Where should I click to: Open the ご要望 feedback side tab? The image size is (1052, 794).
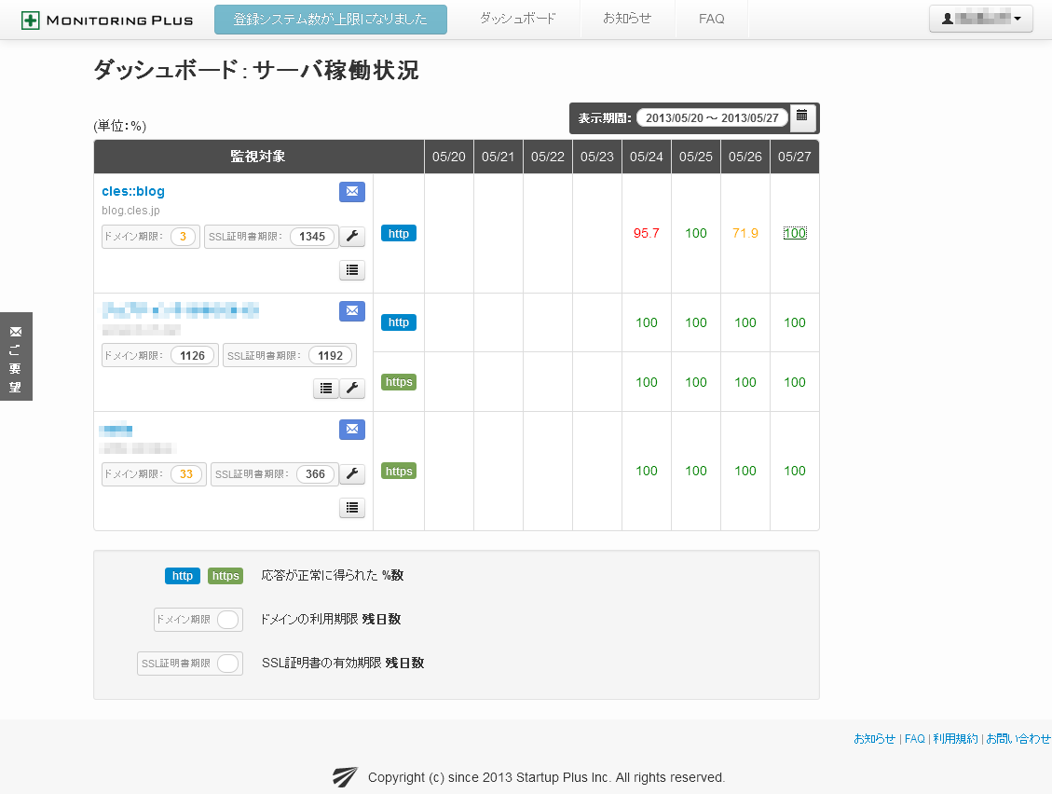[16, 357]
